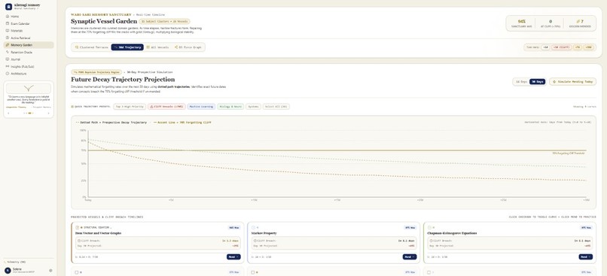This screenshot has width=607, height=276.
Task: Click the Insights (Pub/Sub) sidebar icon
Action: 8,66
